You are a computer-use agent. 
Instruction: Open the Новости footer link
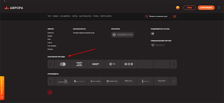click(x=51, y=33)
